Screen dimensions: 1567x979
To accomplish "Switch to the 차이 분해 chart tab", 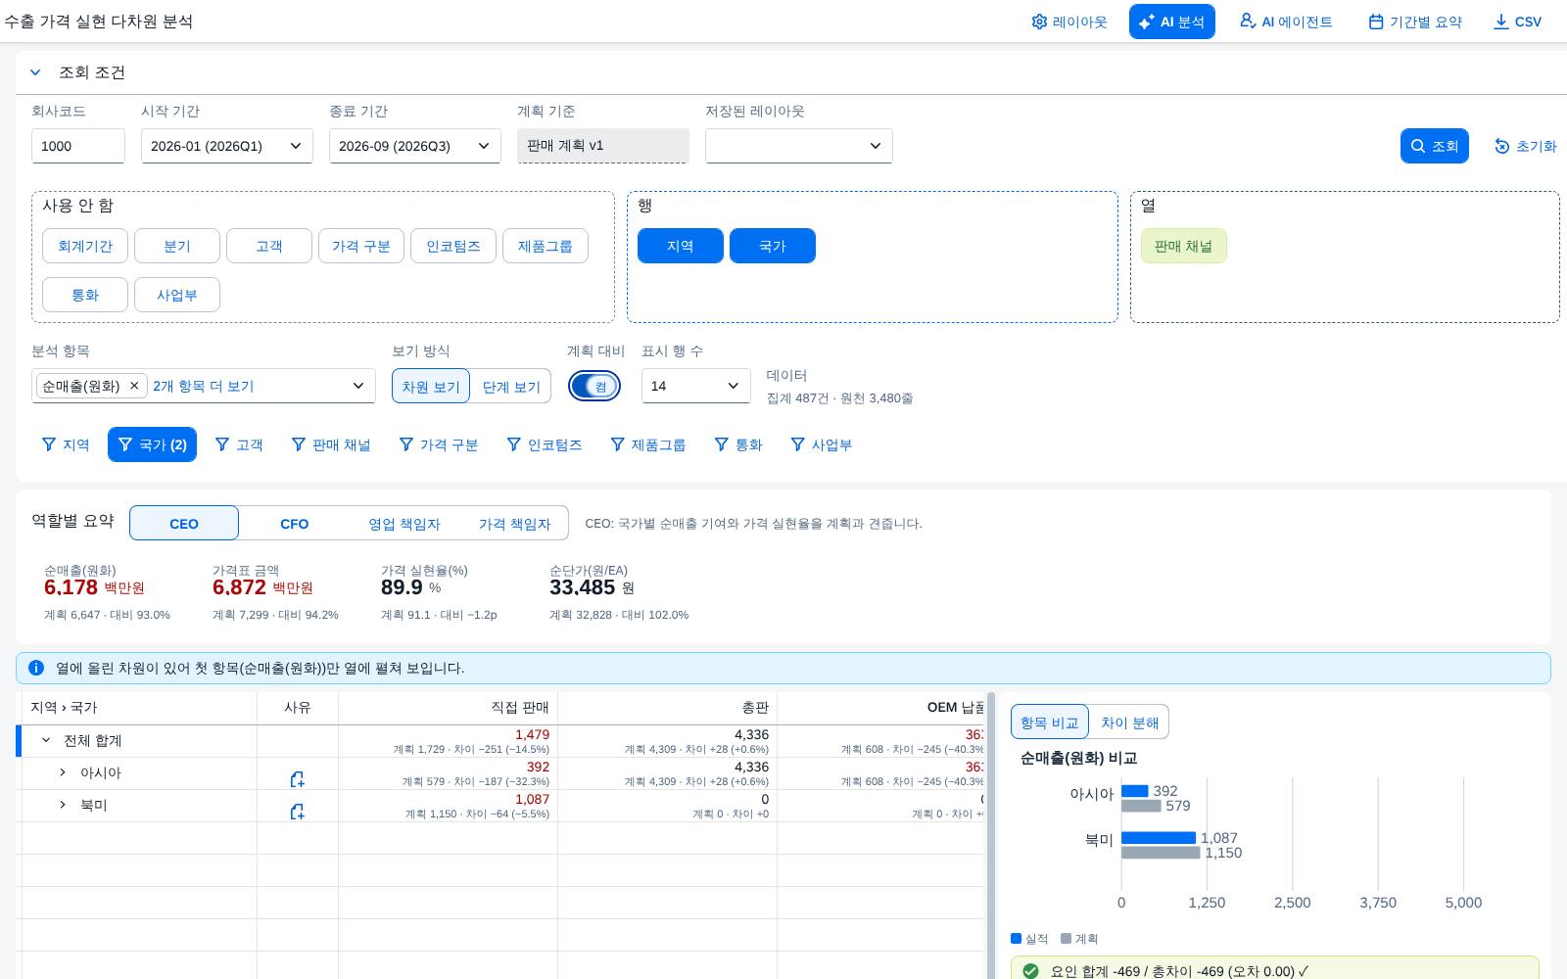I will 1129,723.
